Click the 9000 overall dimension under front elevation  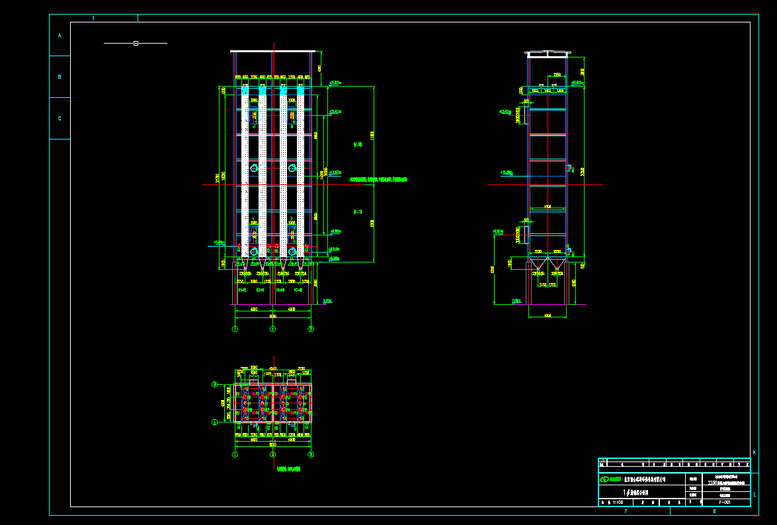point(272,316)
